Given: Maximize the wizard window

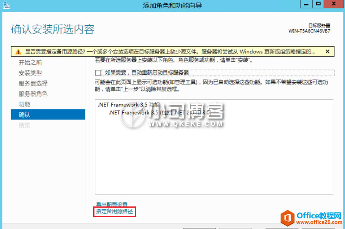Looking at the screenshot, I should pos(318,4).
